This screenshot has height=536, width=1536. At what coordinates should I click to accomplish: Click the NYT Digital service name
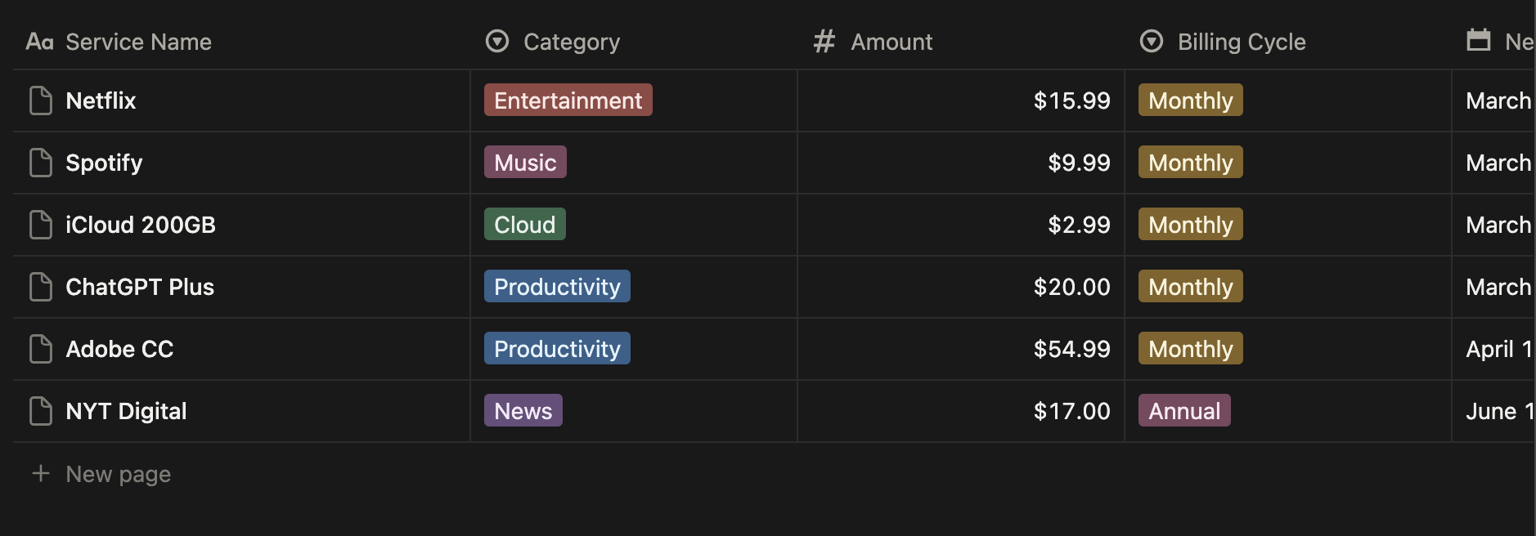[x=126, y=411]
